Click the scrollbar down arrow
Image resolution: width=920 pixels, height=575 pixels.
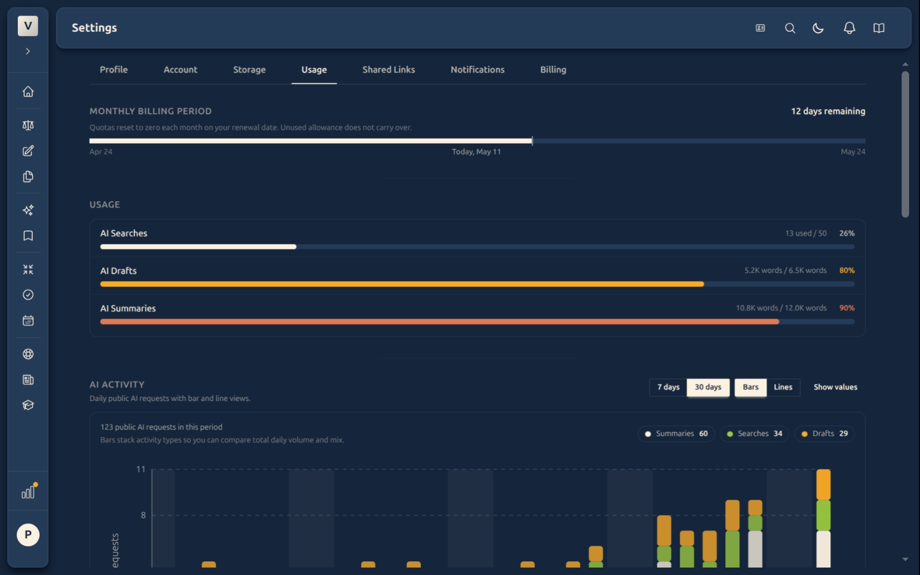(x=905, y=559)
